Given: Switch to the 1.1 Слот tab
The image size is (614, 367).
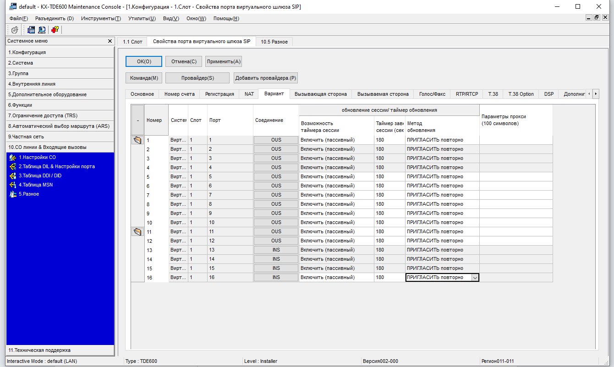Looking at the screenshot, I should pyautogui.click(x=132, y=42).
